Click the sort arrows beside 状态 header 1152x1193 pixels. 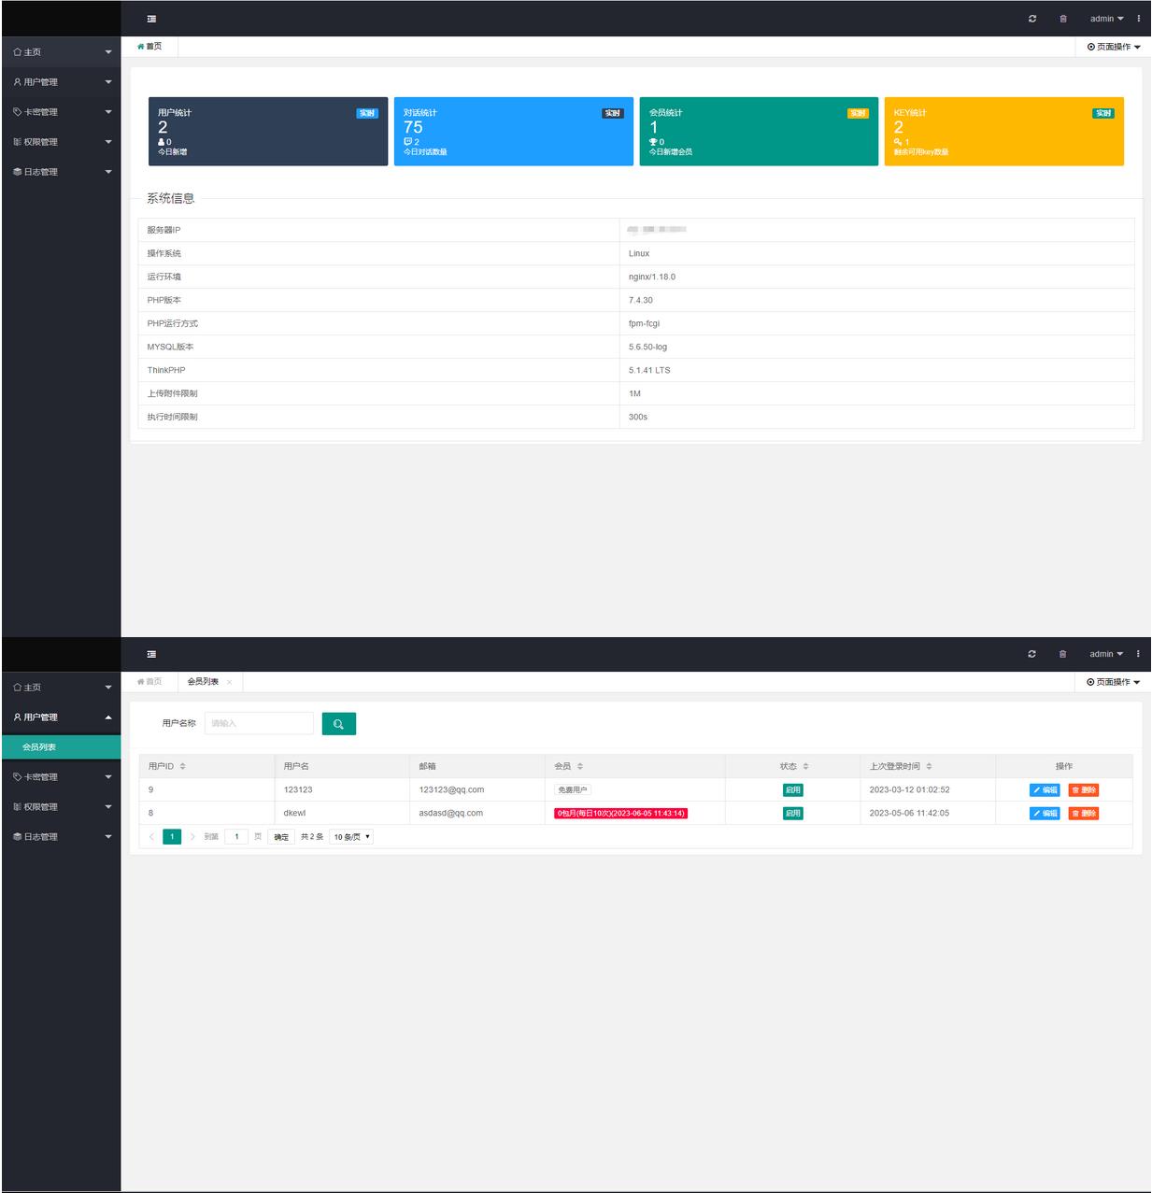tap(805, 766)
